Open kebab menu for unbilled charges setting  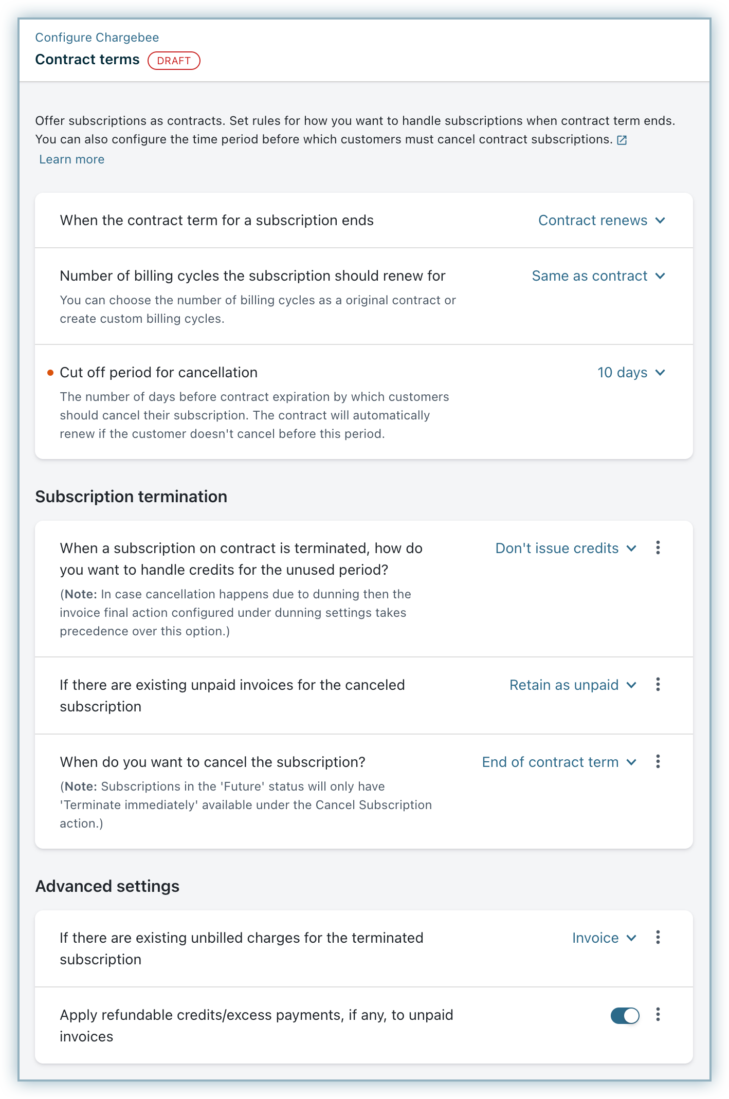click(x=658, y=938)
